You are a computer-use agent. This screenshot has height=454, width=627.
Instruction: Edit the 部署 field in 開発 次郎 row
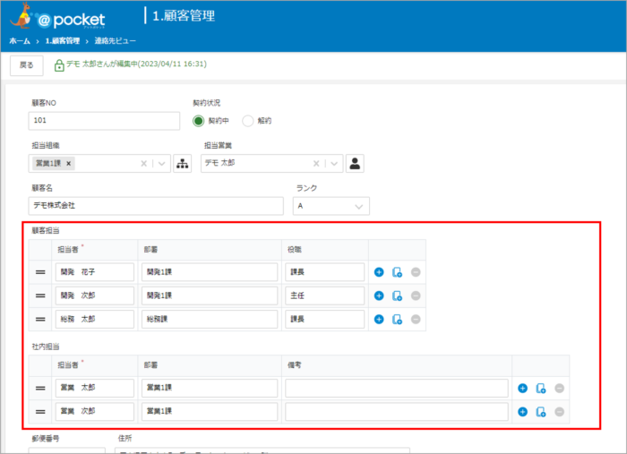pyautogui.click(x=210, y=296)
